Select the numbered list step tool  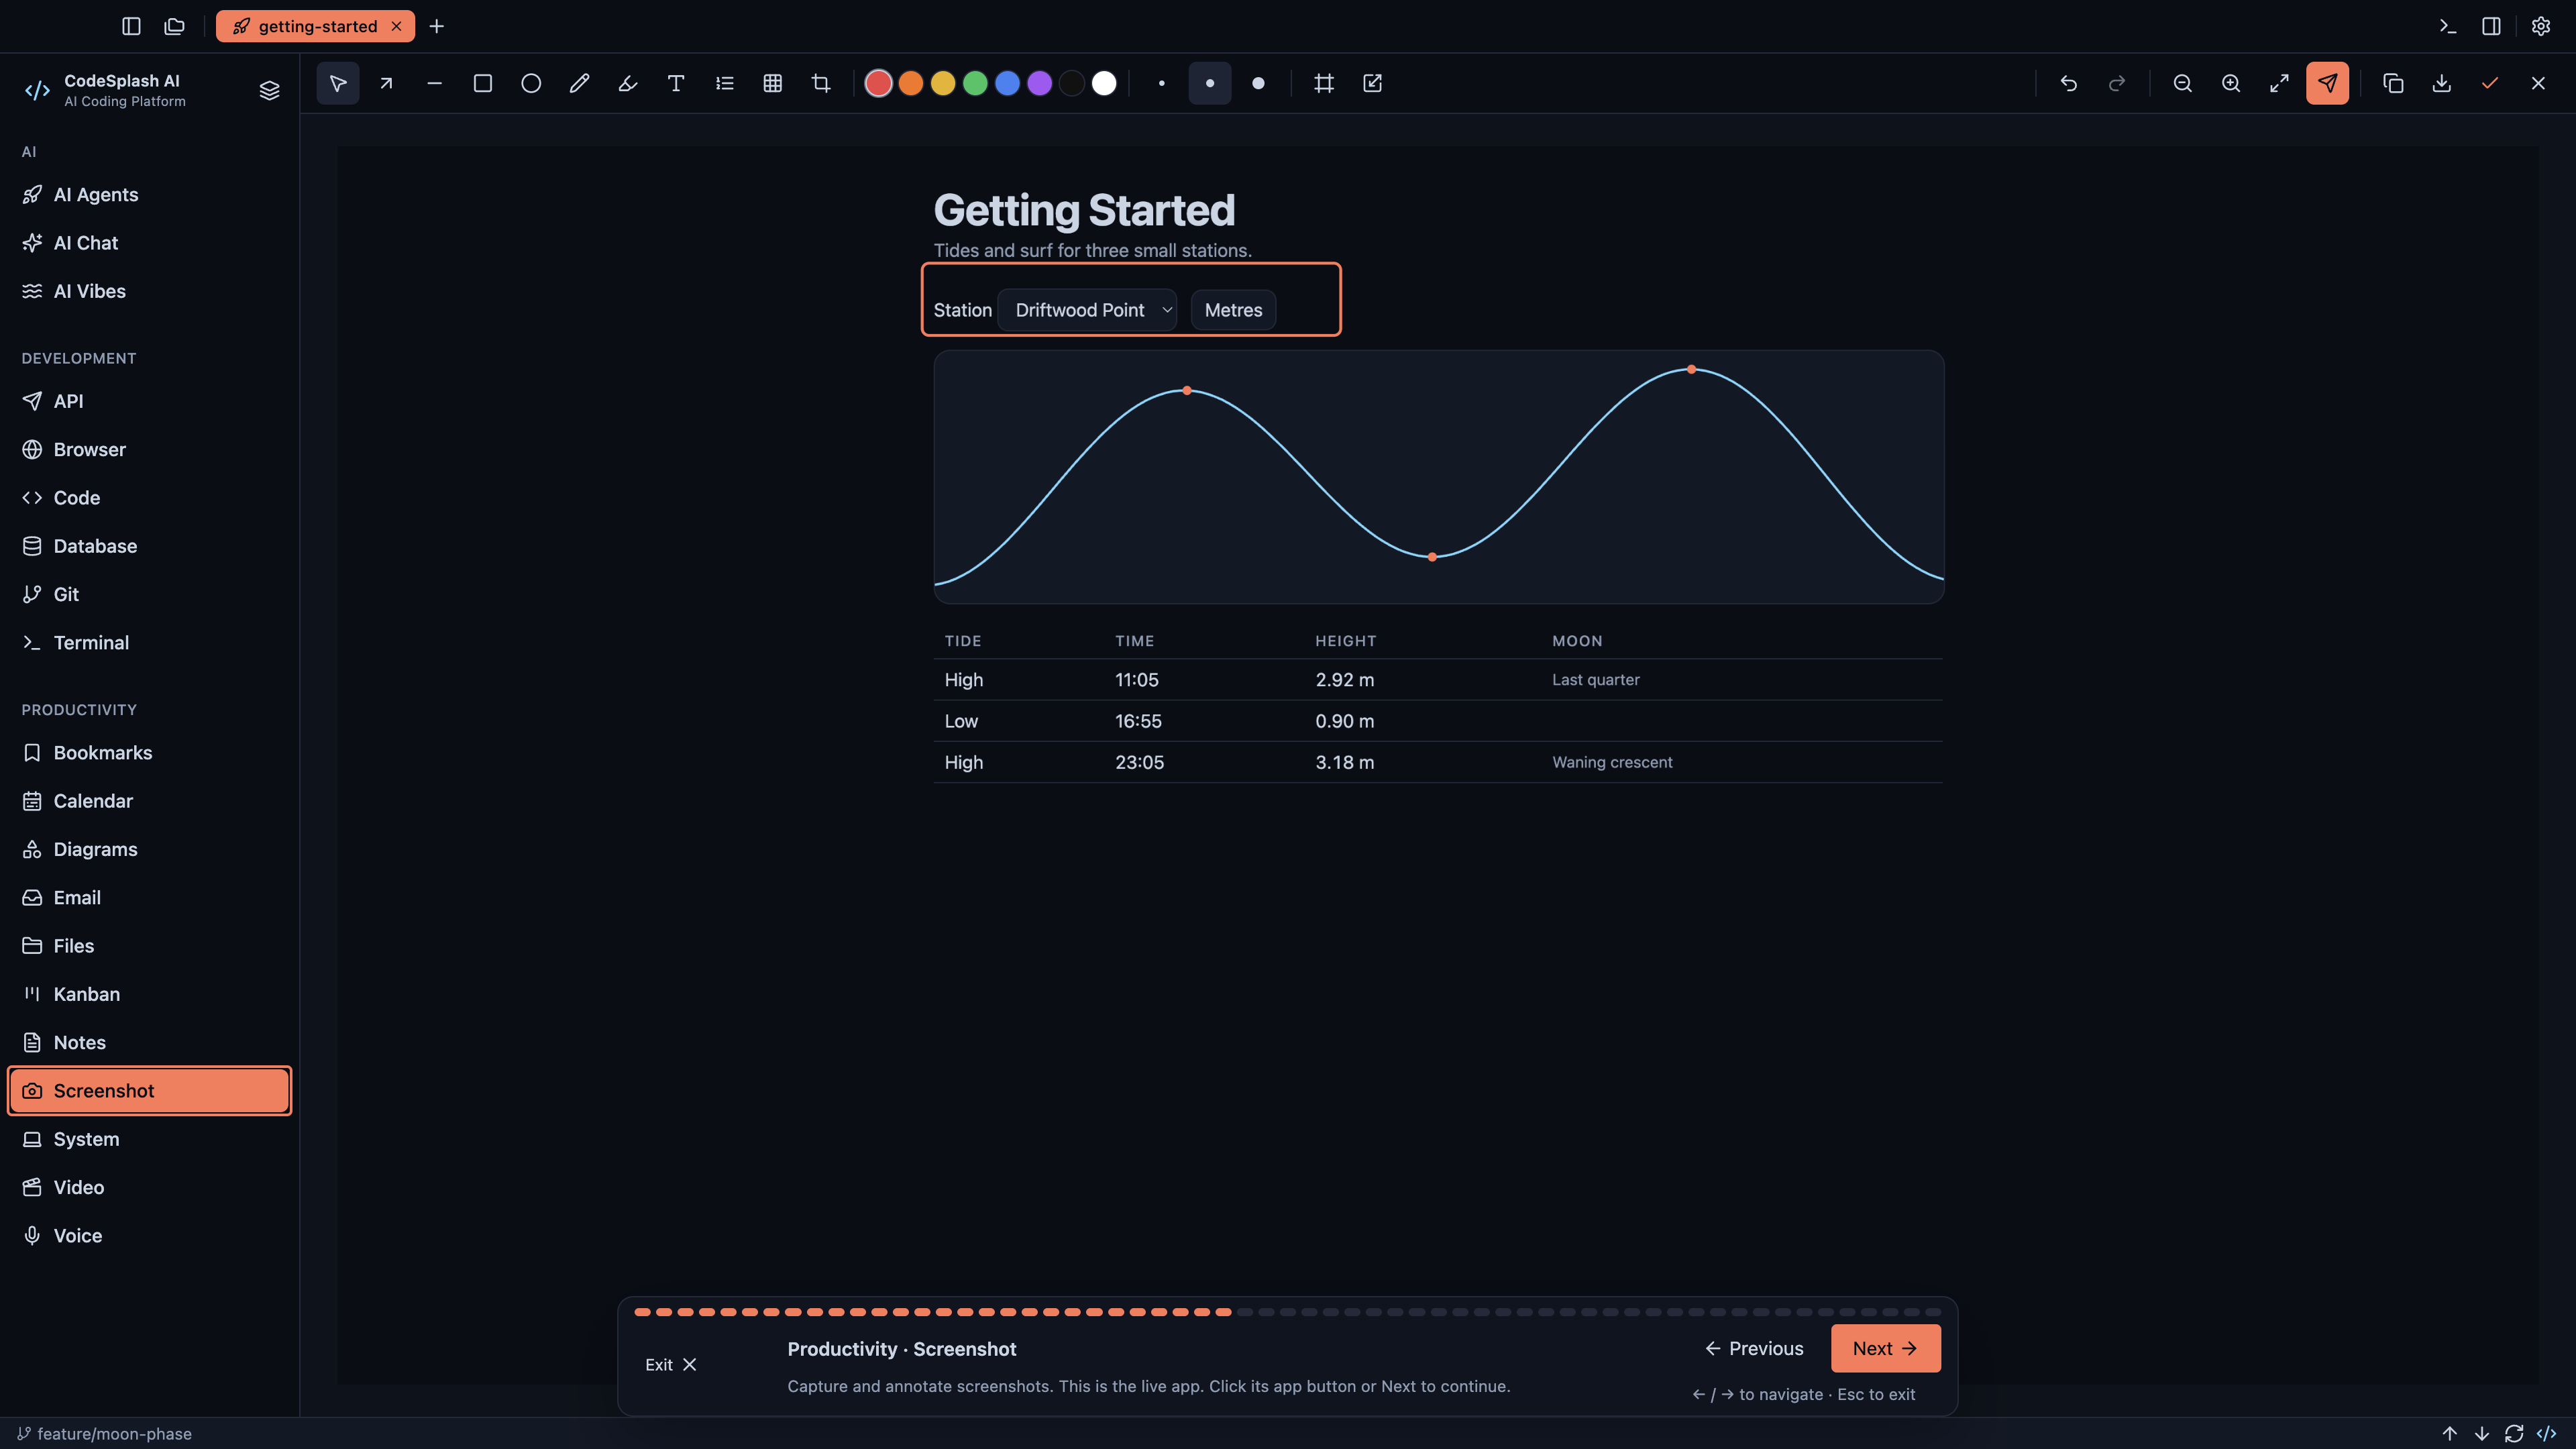click(725, 83)
